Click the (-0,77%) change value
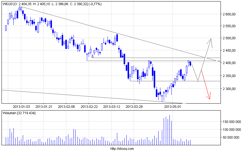 click(x=95, y=4)
